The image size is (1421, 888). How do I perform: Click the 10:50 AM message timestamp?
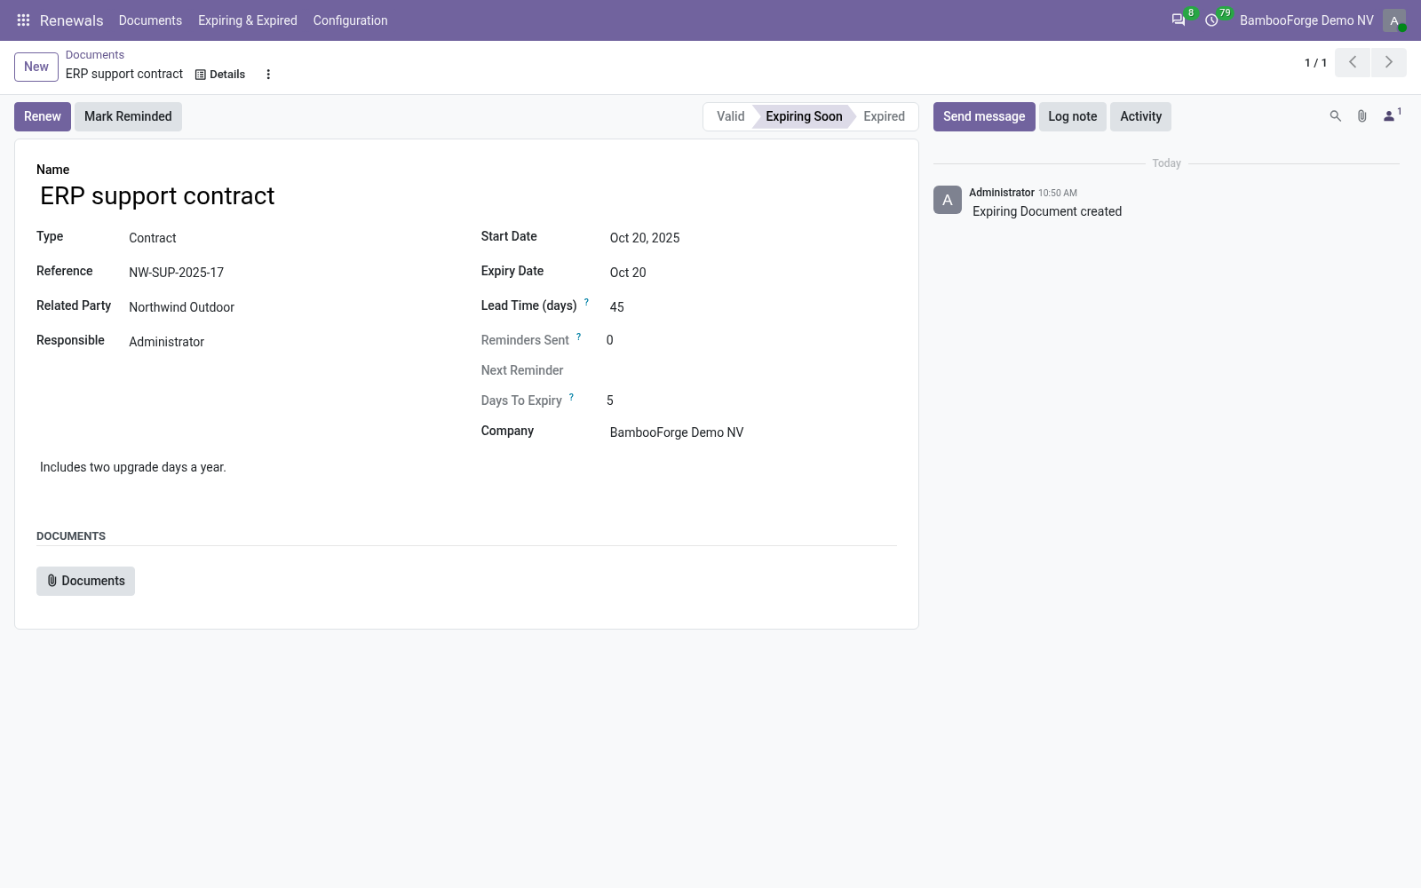point(1058,193)
